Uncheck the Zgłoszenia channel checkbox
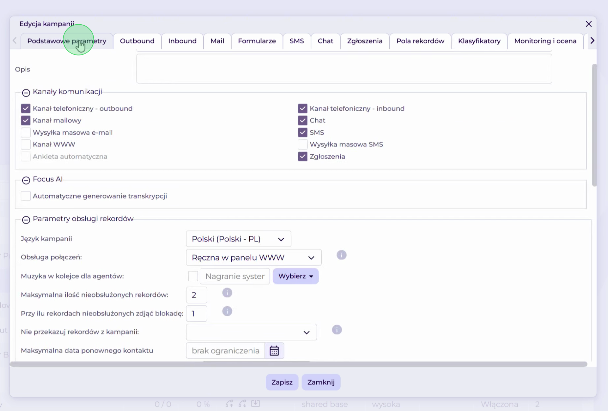Screen dimensions: 608x411 coord(303,156)
